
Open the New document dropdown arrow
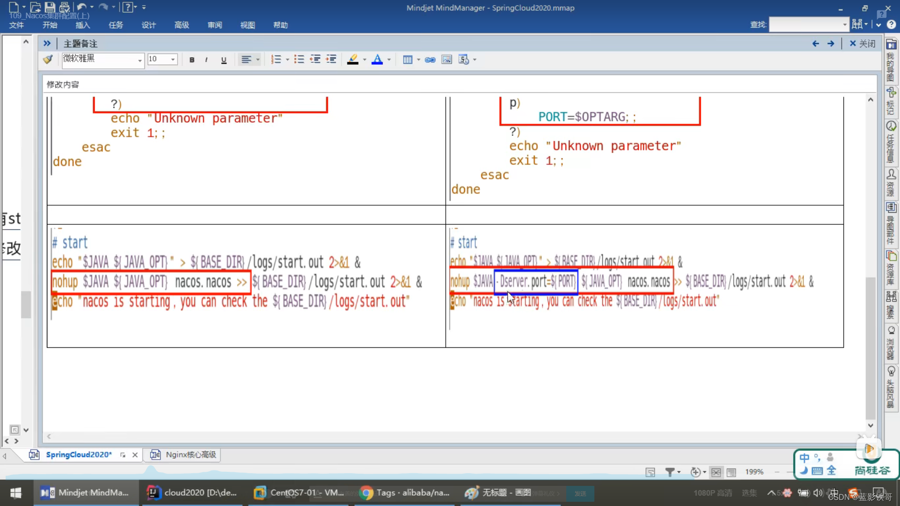coord(24,7)
